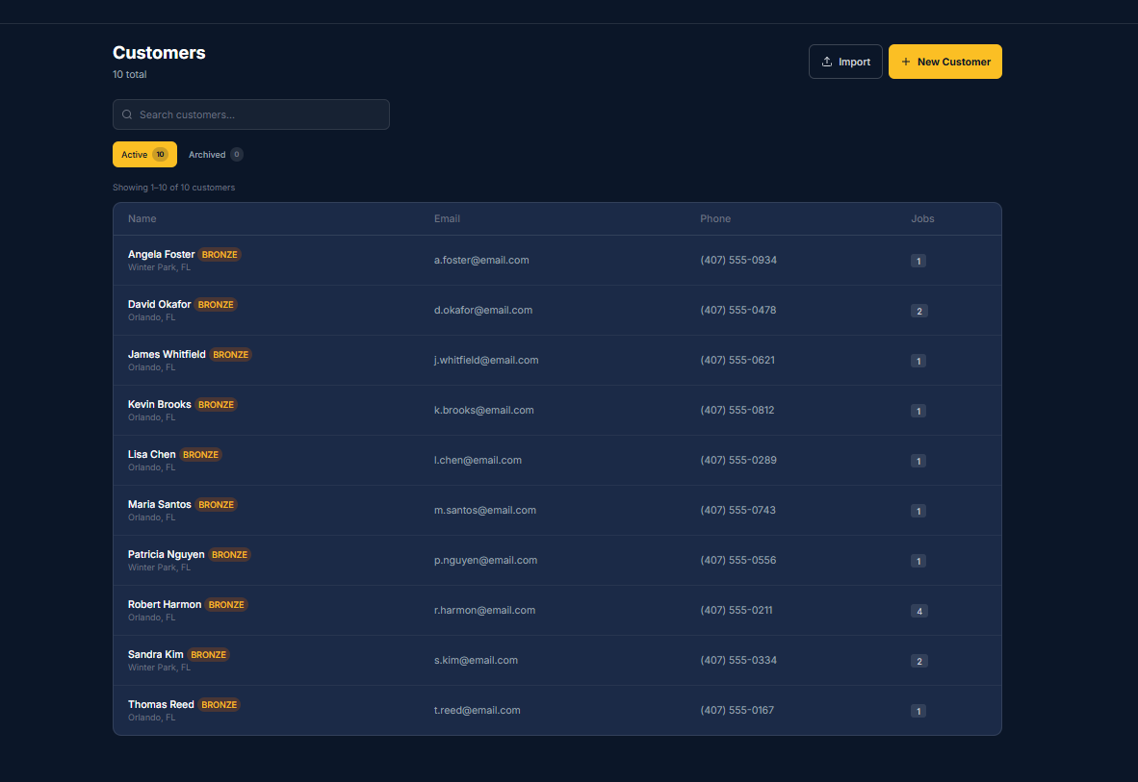
Task: Click phone number (407) 555-0743
Action: [x=738, y=510]
